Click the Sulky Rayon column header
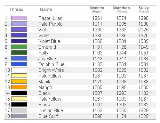The height and width of the screenshot is (123, 160). pos(144,10)
